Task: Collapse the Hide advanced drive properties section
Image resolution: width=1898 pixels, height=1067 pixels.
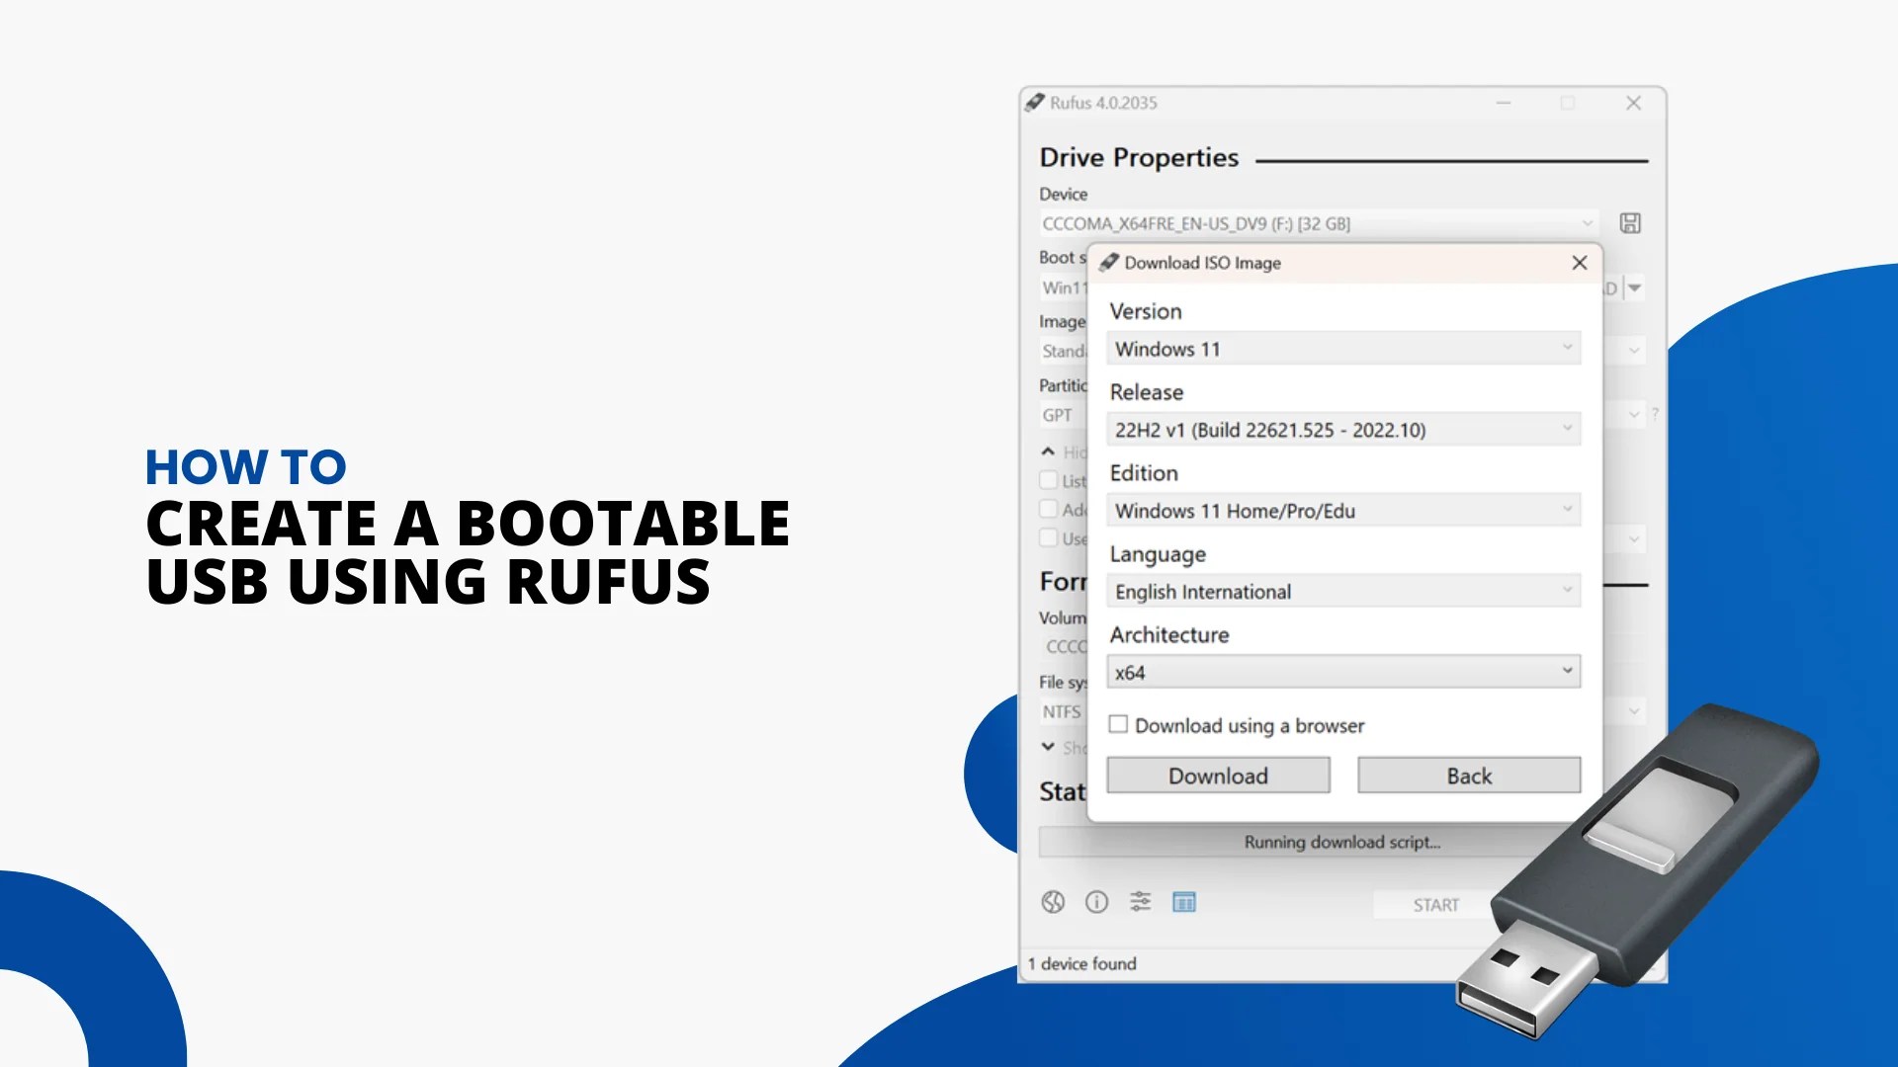Action: (1050, 451)
